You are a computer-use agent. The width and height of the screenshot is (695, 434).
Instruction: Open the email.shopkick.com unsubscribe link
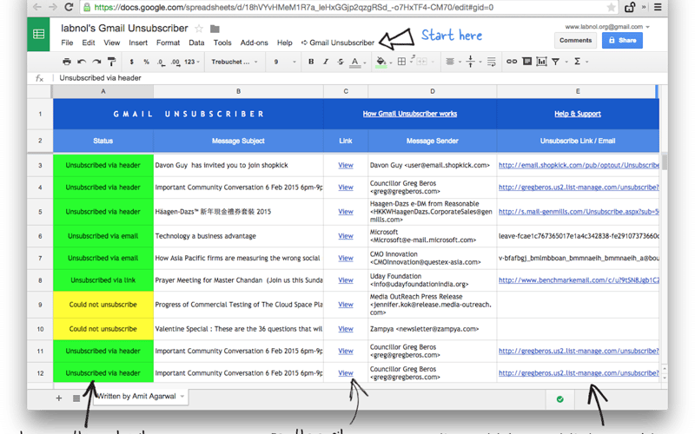tap(579, 165)
